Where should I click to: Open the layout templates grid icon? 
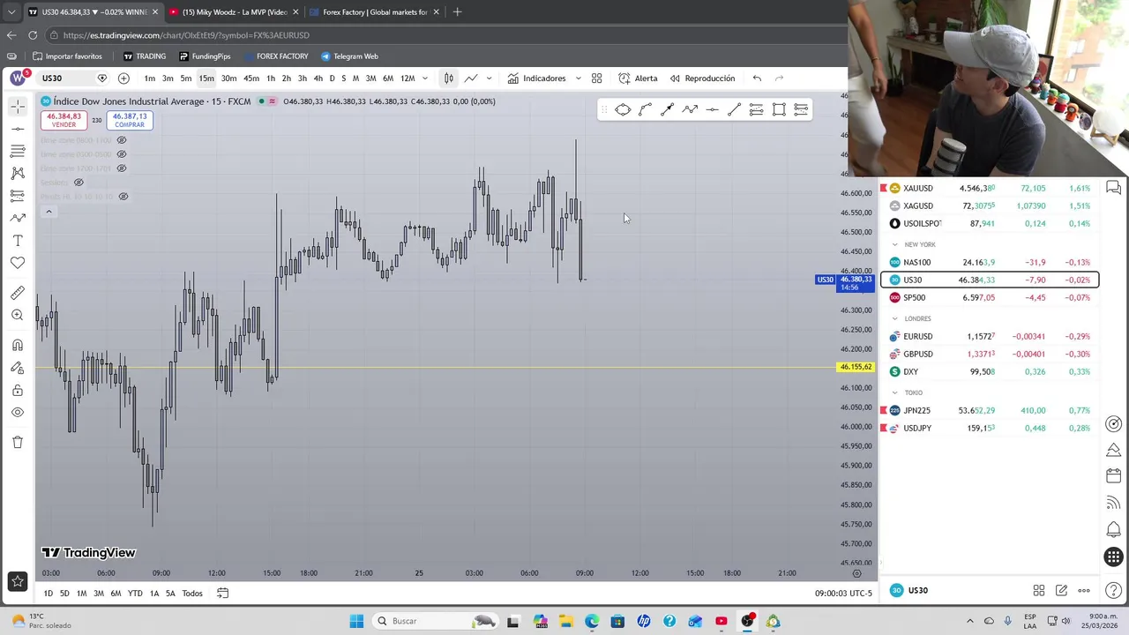596,78
